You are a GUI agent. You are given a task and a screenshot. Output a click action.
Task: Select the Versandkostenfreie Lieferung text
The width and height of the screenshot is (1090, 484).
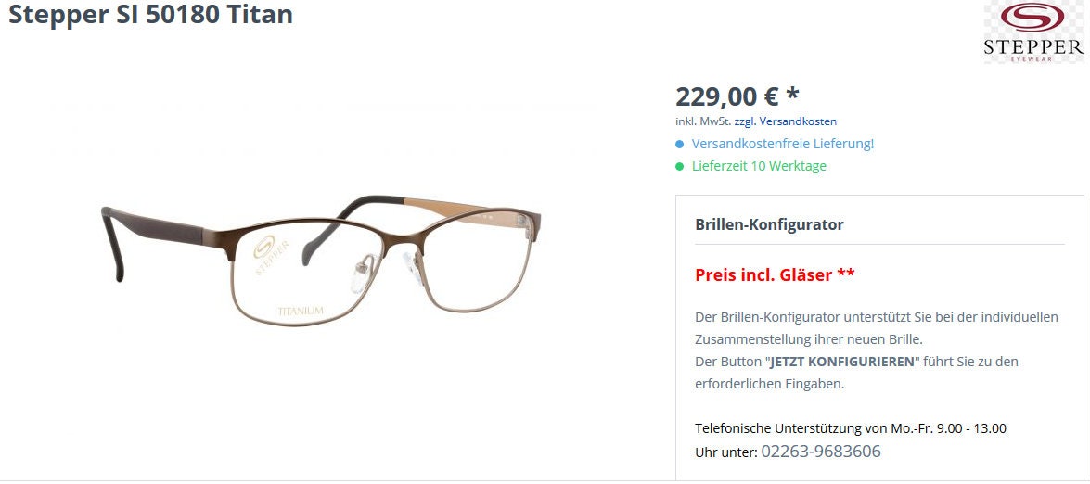tap(783, 144)
